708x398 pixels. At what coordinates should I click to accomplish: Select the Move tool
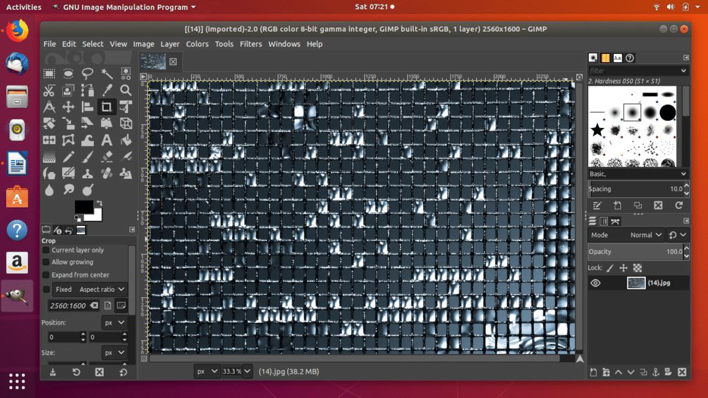click(68, 107)
